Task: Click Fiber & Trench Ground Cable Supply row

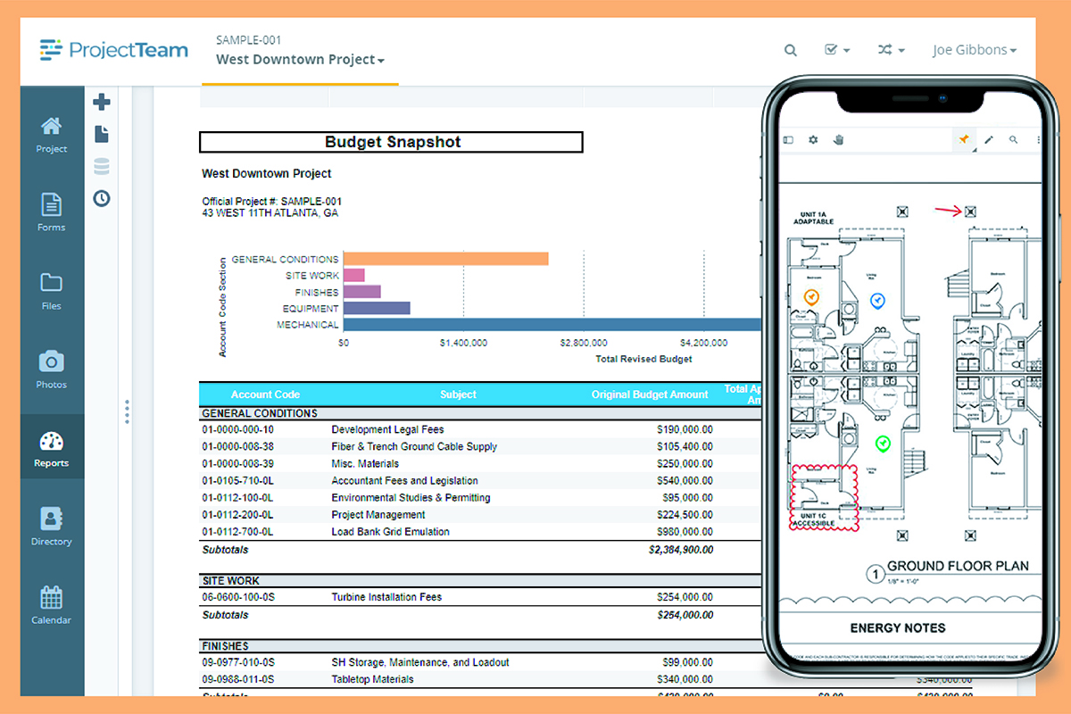Action: point(482,446)
